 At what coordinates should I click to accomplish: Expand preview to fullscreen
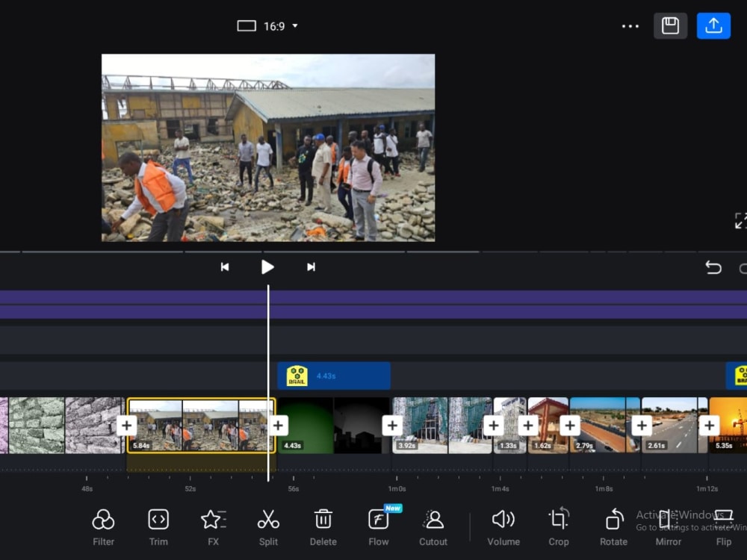(740, 220)
